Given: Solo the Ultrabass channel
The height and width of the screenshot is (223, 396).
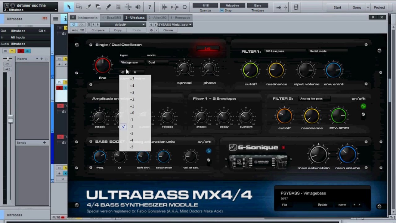Looking at the screenshot, I should [x=12, y=51].
